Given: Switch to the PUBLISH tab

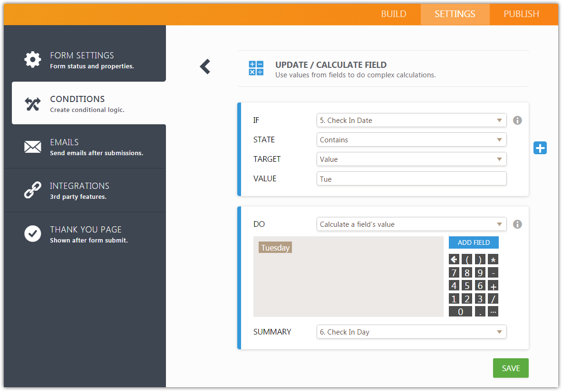Looking at the screenshot, I should 521,14.
